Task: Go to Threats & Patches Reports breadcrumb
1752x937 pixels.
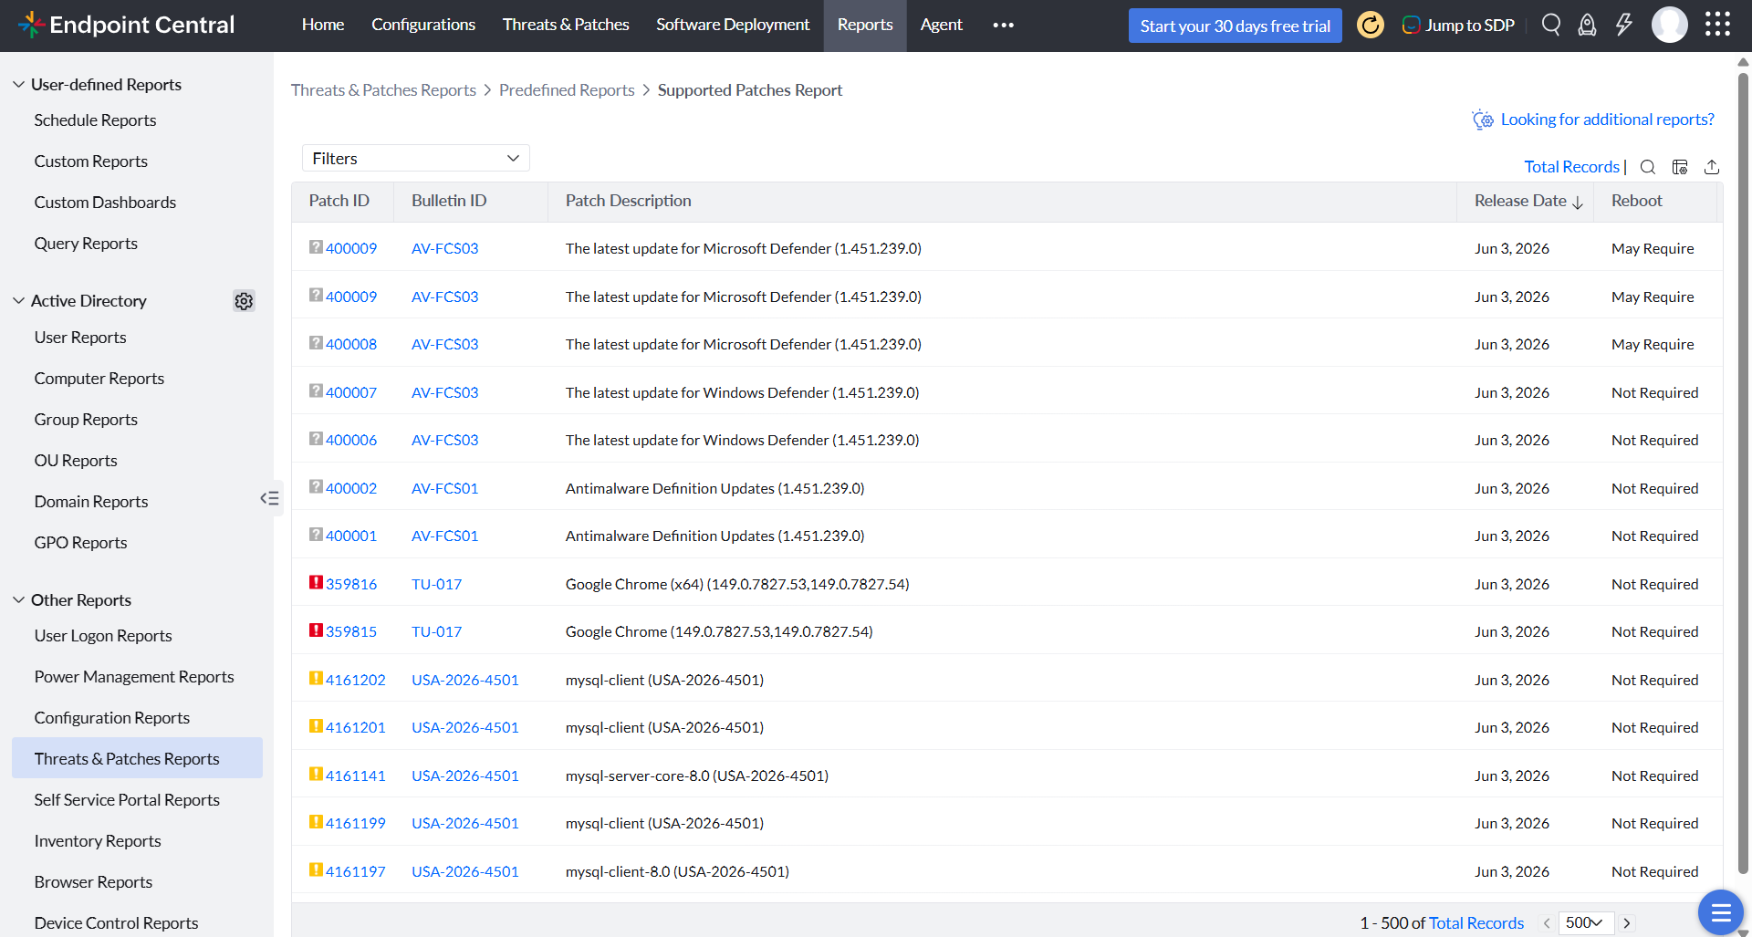Action: 383,90
